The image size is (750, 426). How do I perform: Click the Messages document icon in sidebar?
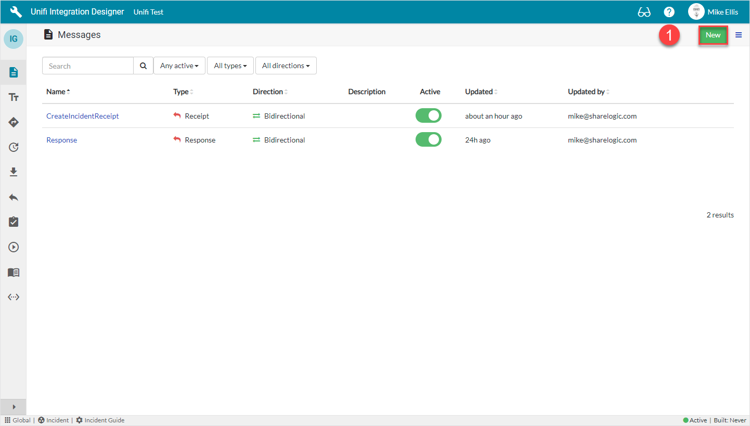14,72
